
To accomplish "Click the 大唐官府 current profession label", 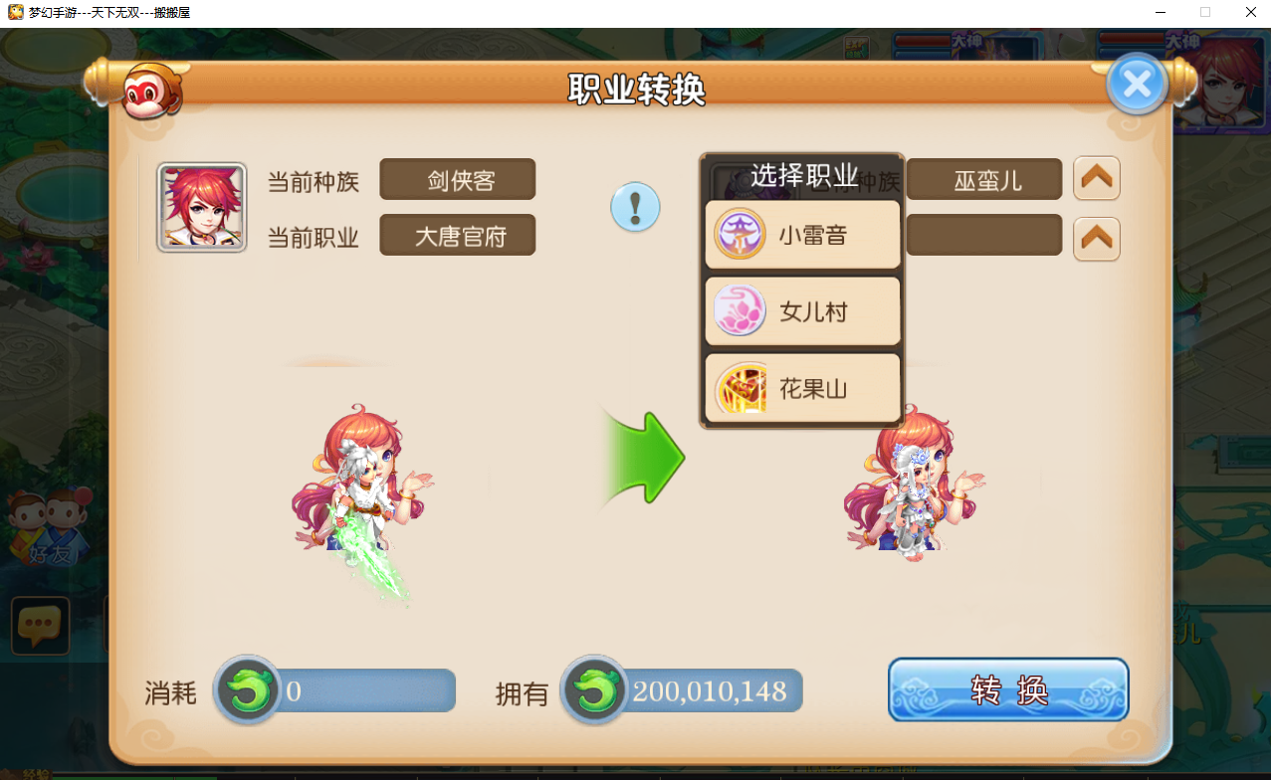I will pos(458,235).
